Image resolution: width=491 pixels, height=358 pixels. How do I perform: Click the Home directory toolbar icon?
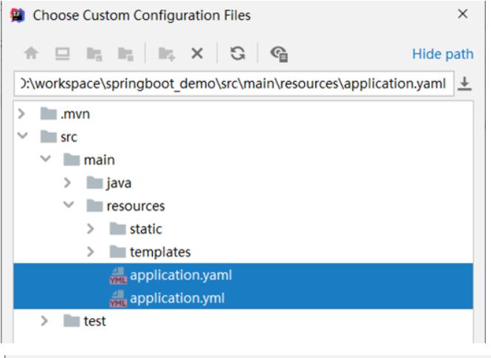coord(31,54)
